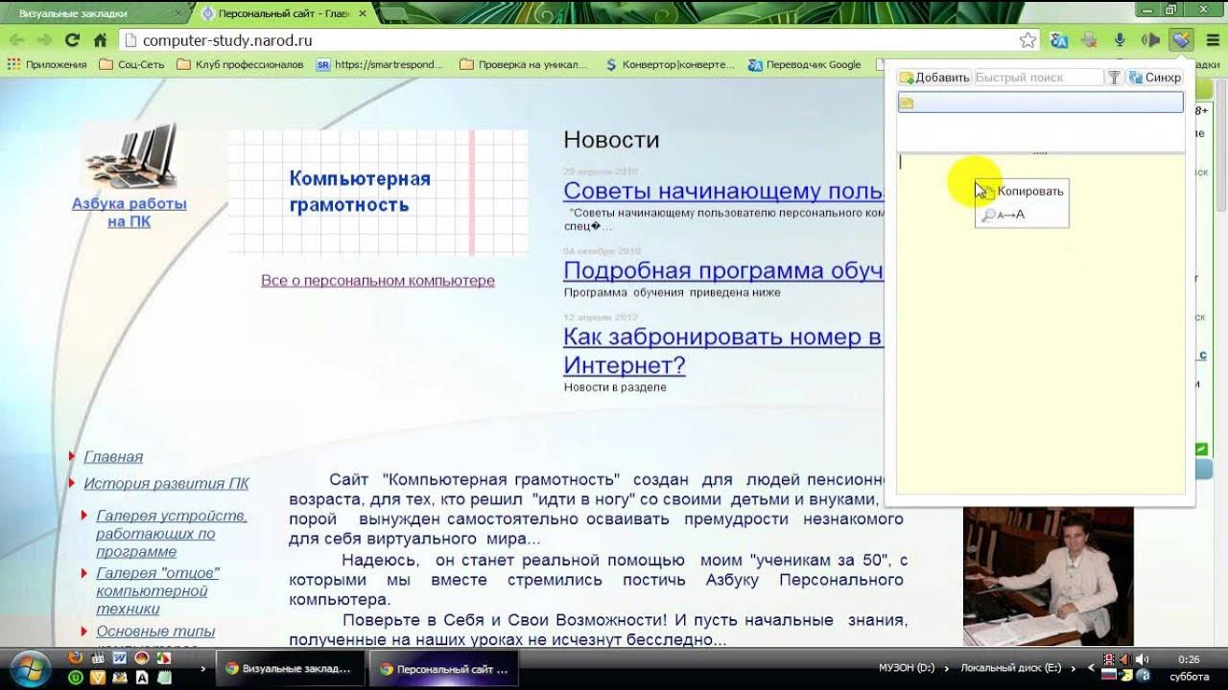Click the speaker sound extension icon
The height and width of the screenshot is (690, 1228).
pyautogui.click(x=1149, y=40)
